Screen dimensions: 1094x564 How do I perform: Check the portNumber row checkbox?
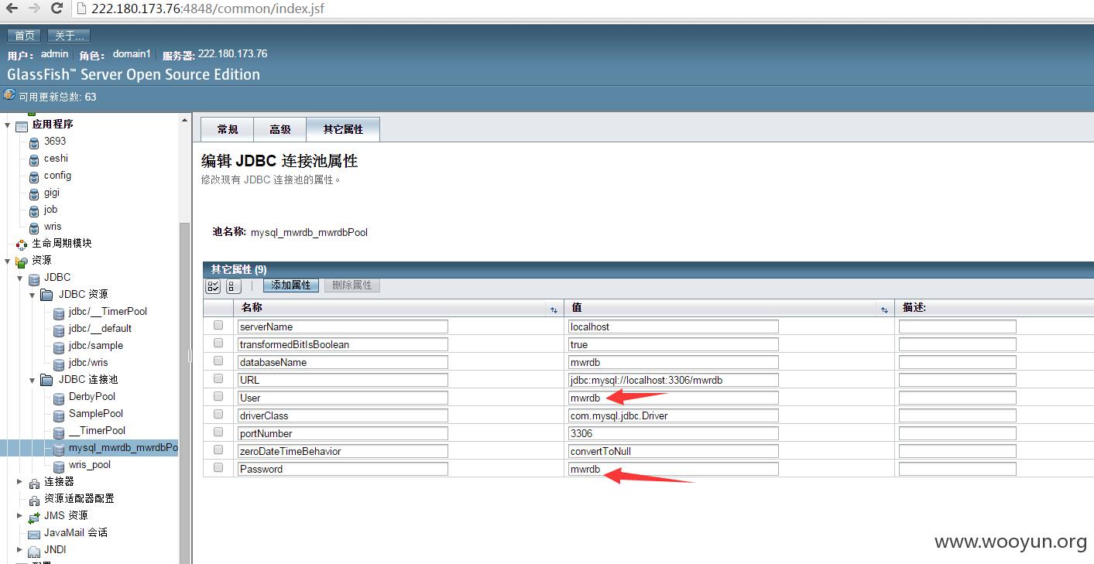click(x=218, y=432)
